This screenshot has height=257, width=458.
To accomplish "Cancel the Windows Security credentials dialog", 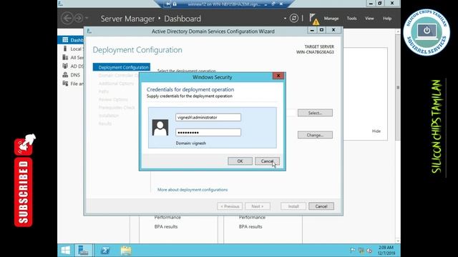I will click(x=267, y=161).
